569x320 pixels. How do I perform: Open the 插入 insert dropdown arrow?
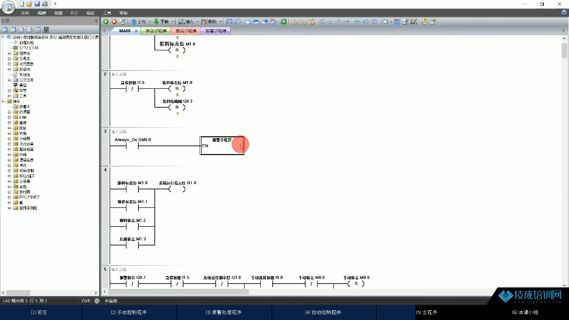coord(198,22)
